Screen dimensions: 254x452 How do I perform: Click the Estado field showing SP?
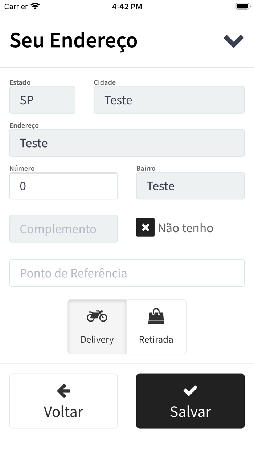point(42,100)
